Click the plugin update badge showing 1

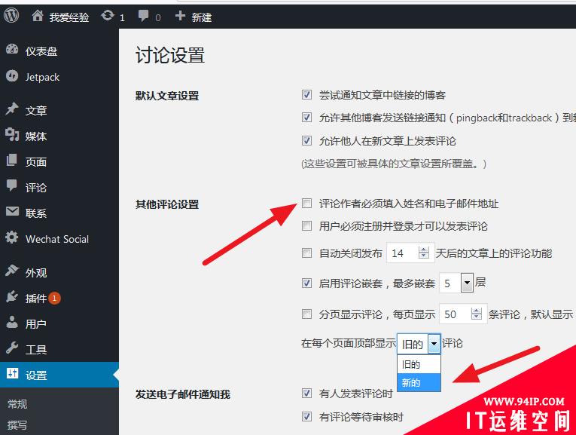coord(54,299)
